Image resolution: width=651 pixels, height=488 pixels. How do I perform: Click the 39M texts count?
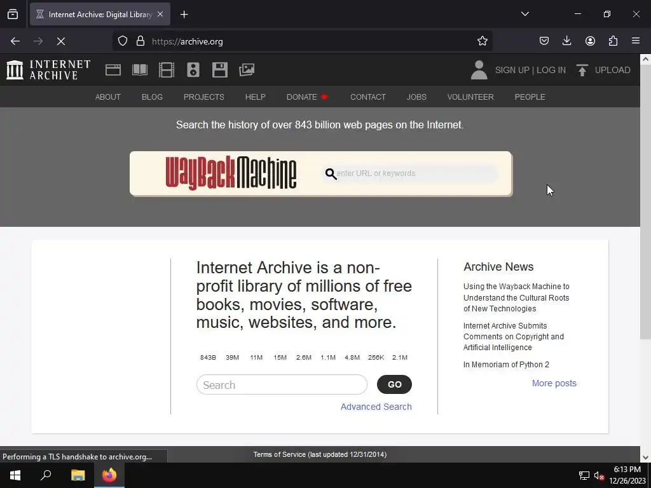point(232,357)
